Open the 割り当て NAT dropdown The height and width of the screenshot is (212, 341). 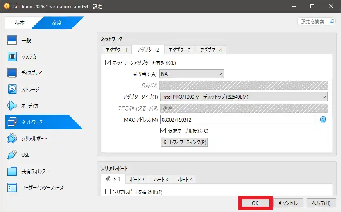[x=192, y=74]
